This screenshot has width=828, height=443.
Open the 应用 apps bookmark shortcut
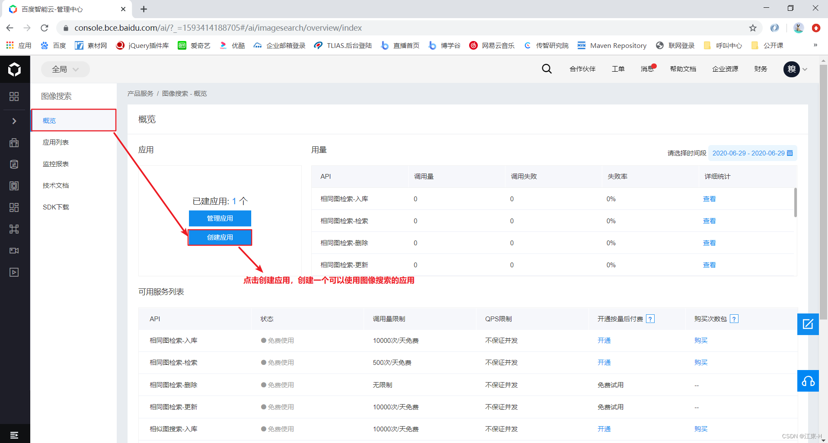click(19, 45)
